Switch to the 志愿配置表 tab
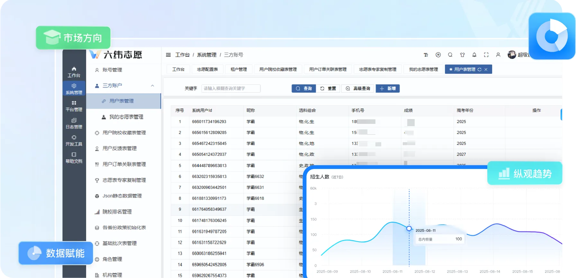Viewport: 576px width, 278px height. [x=207, y=69]
